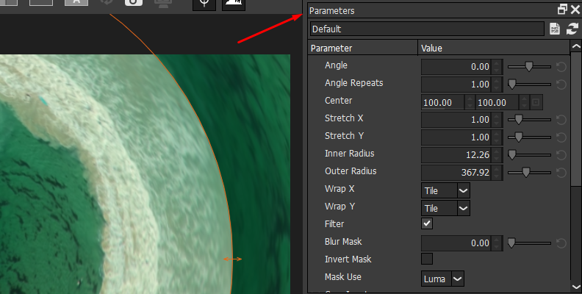Click the Value column header
The width and height of the screenshot is (582, 294).
[494, 49]
